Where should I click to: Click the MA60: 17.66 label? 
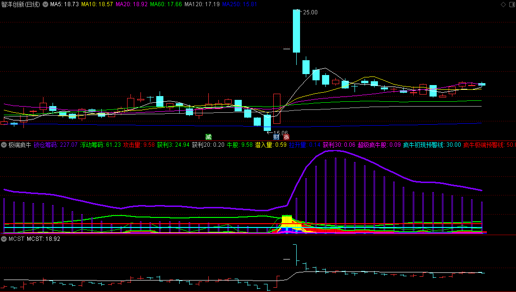[x=166, y=4]
